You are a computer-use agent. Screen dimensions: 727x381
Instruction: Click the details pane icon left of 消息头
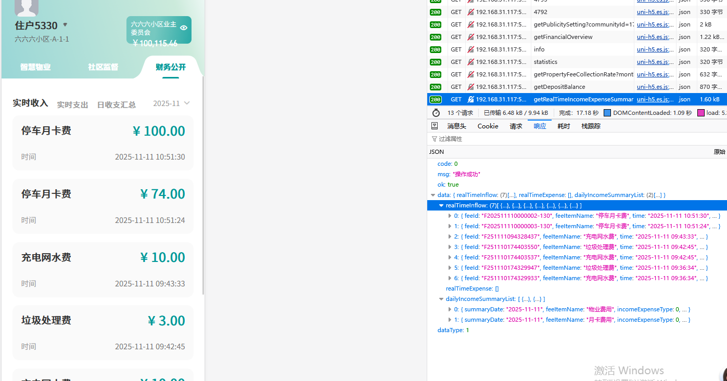click(x=435, y=125)
